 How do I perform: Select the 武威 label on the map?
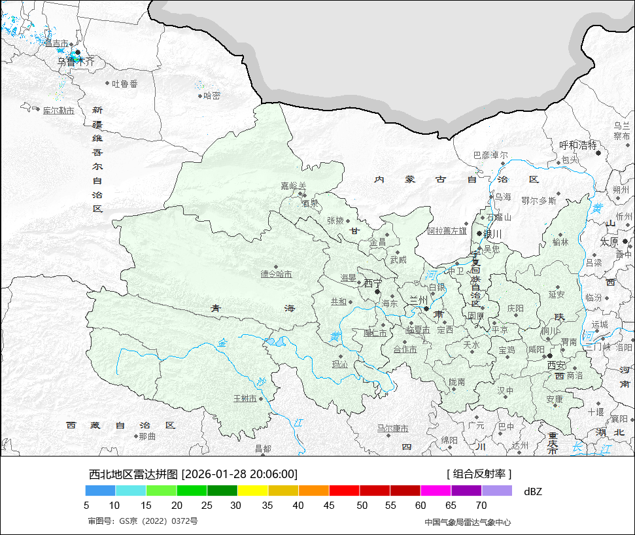click(x=398, y=260)
